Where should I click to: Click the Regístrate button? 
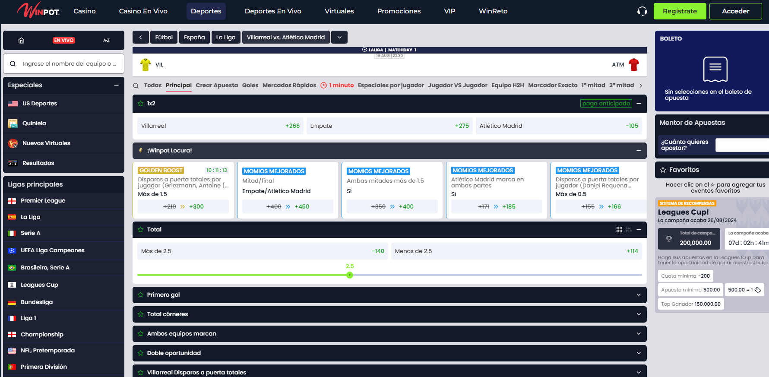[680, 11]
